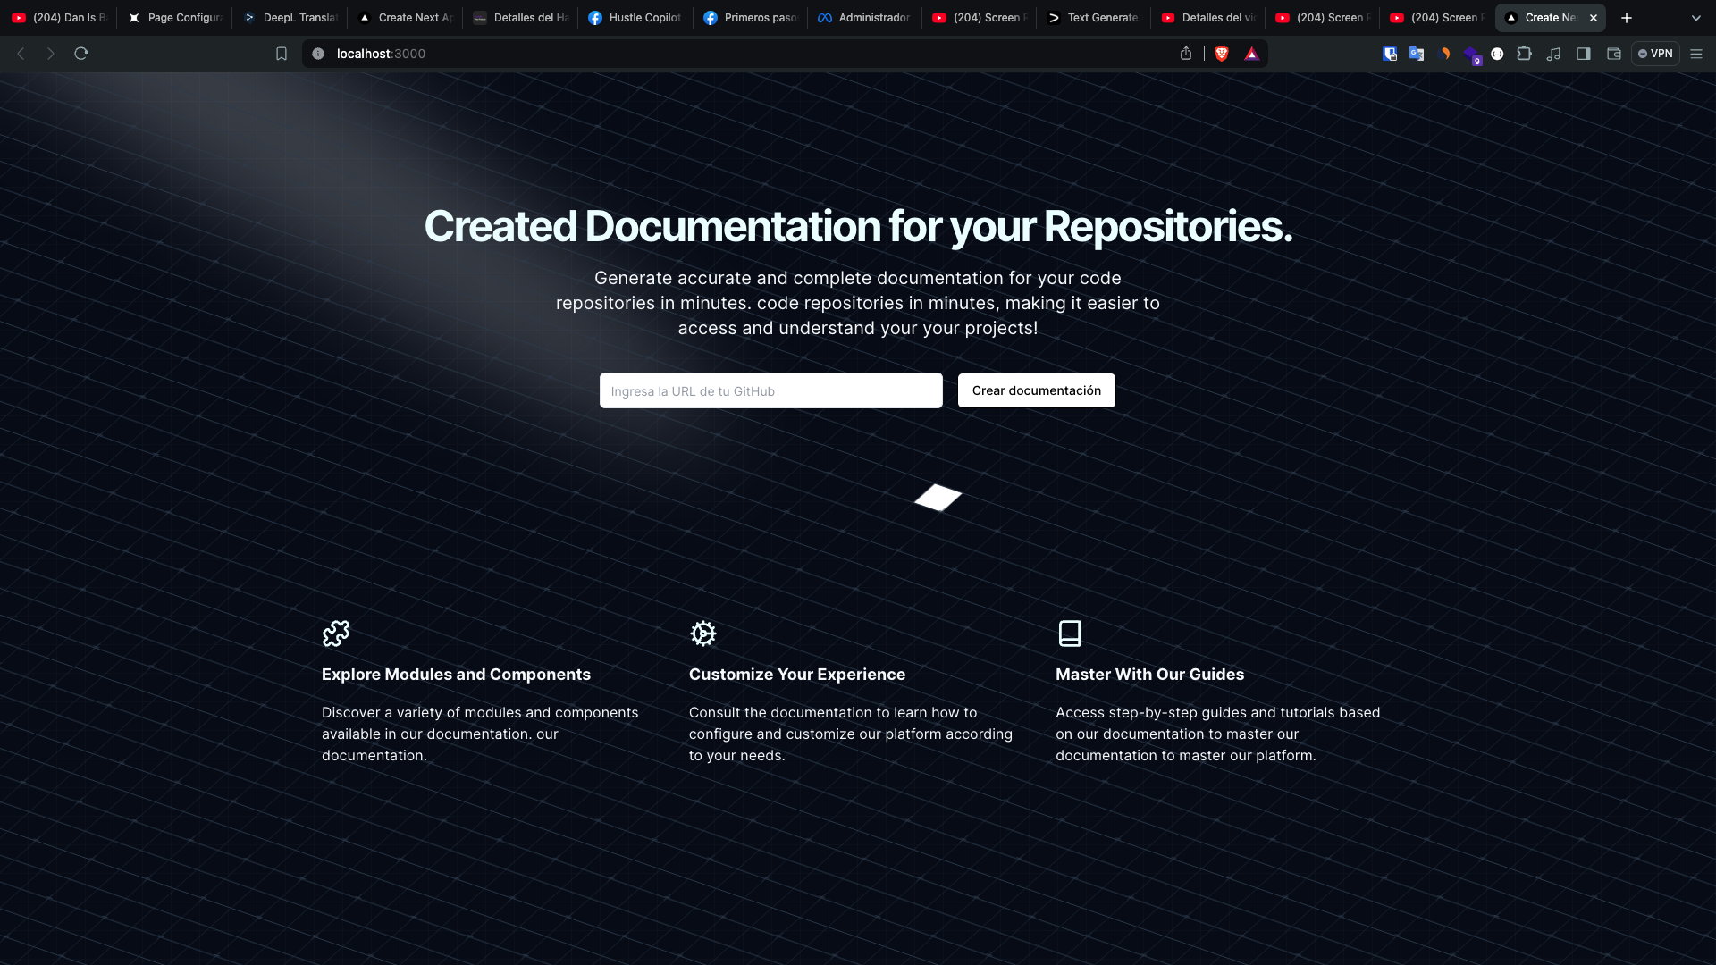The width and height of the screenshot is (1716, 965).
Task: Bookmark this page with the bookmark icon
Action: click(282, 54)
